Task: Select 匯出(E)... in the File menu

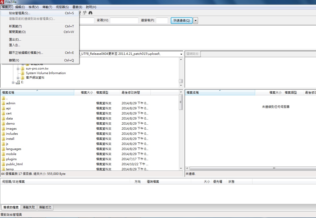Action: (40, 40)
